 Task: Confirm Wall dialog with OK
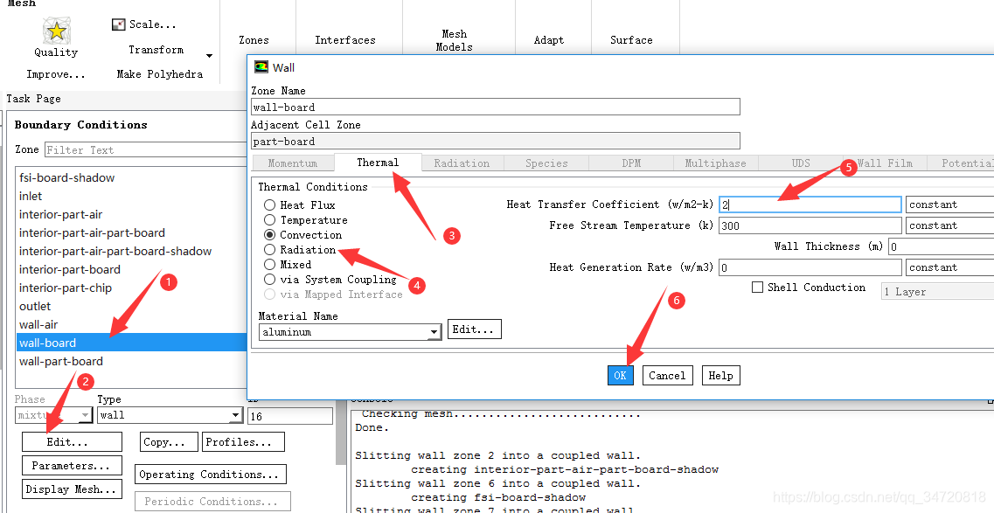point(620,376)
